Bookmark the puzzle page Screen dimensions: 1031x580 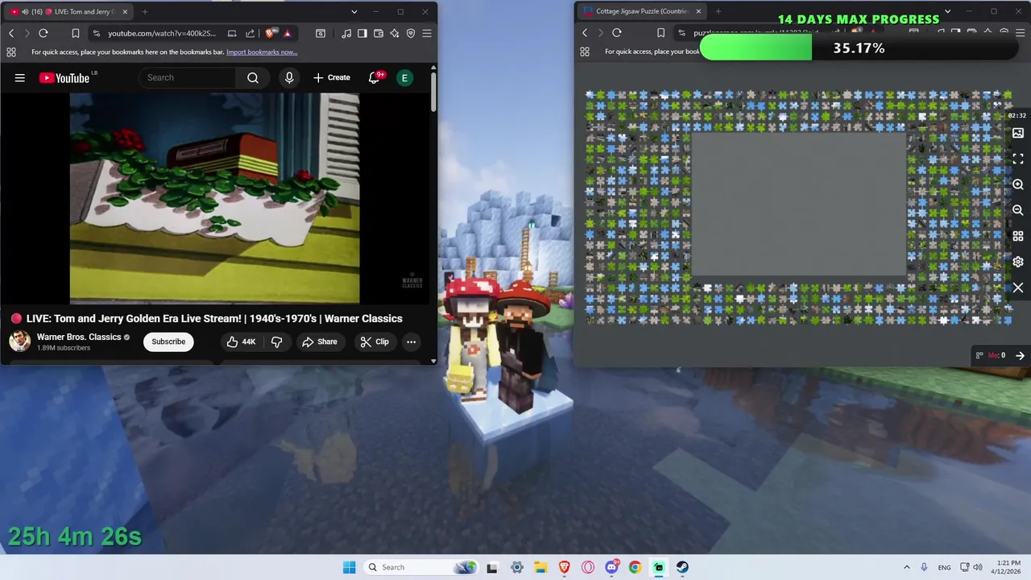(x=661, y=33)
